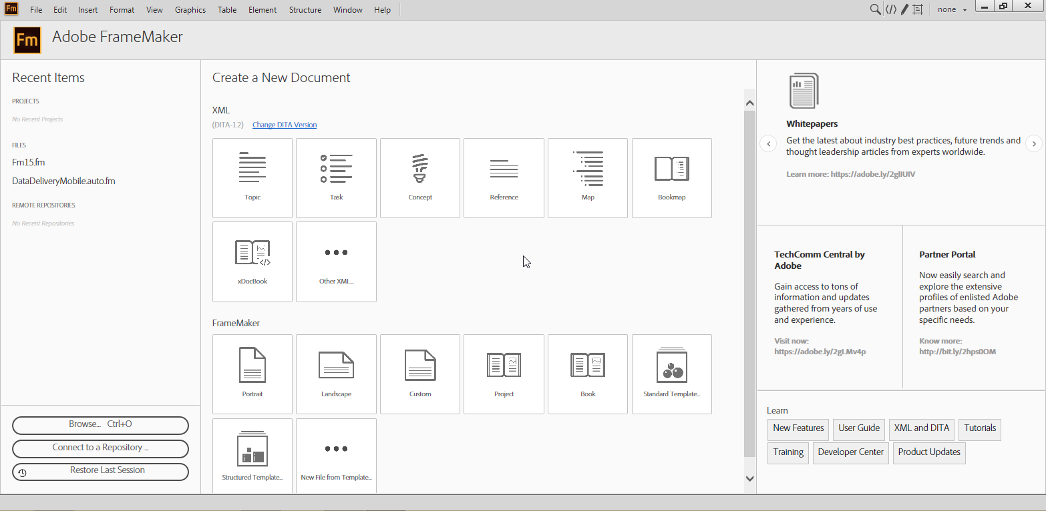Select the WYSIWYG page view icon
This screenshot has width=1046, height=511.
(918, 9)
